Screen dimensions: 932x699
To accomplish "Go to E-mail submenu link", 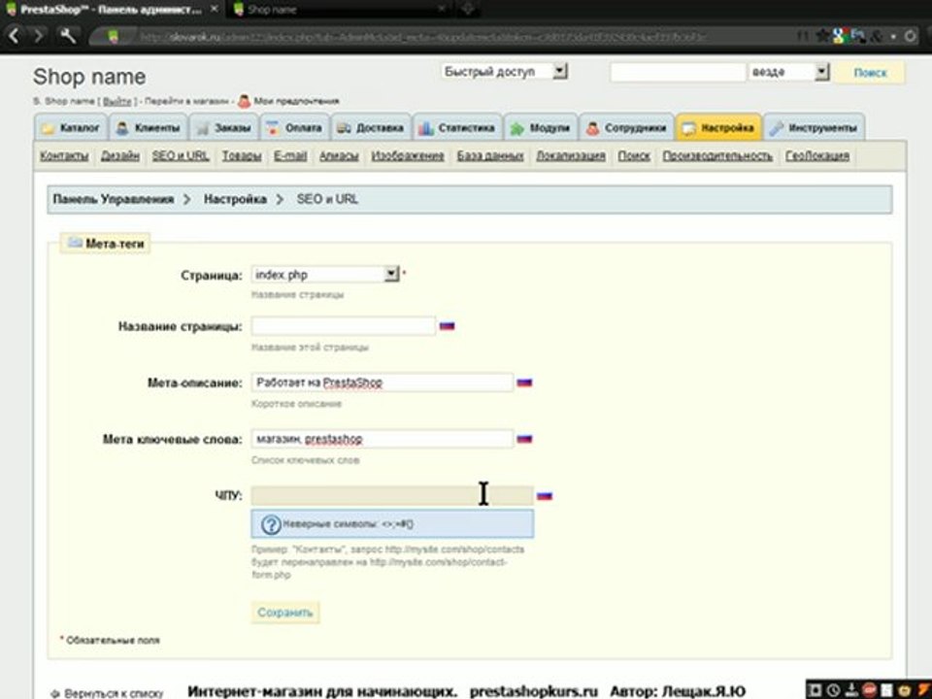I will [290, 155].
